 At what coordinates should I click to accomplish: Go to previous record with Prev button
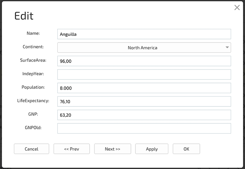71,149
